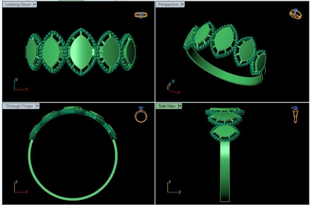Image resolution: width=310 pixels, height=205 pixels.
Task: Open the Through Finger viewport title menu
Action: [x=19, y=106]
